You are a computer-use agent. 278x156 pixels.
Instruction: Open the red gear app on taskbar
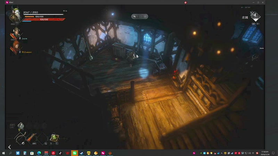[x=110, y=153]
